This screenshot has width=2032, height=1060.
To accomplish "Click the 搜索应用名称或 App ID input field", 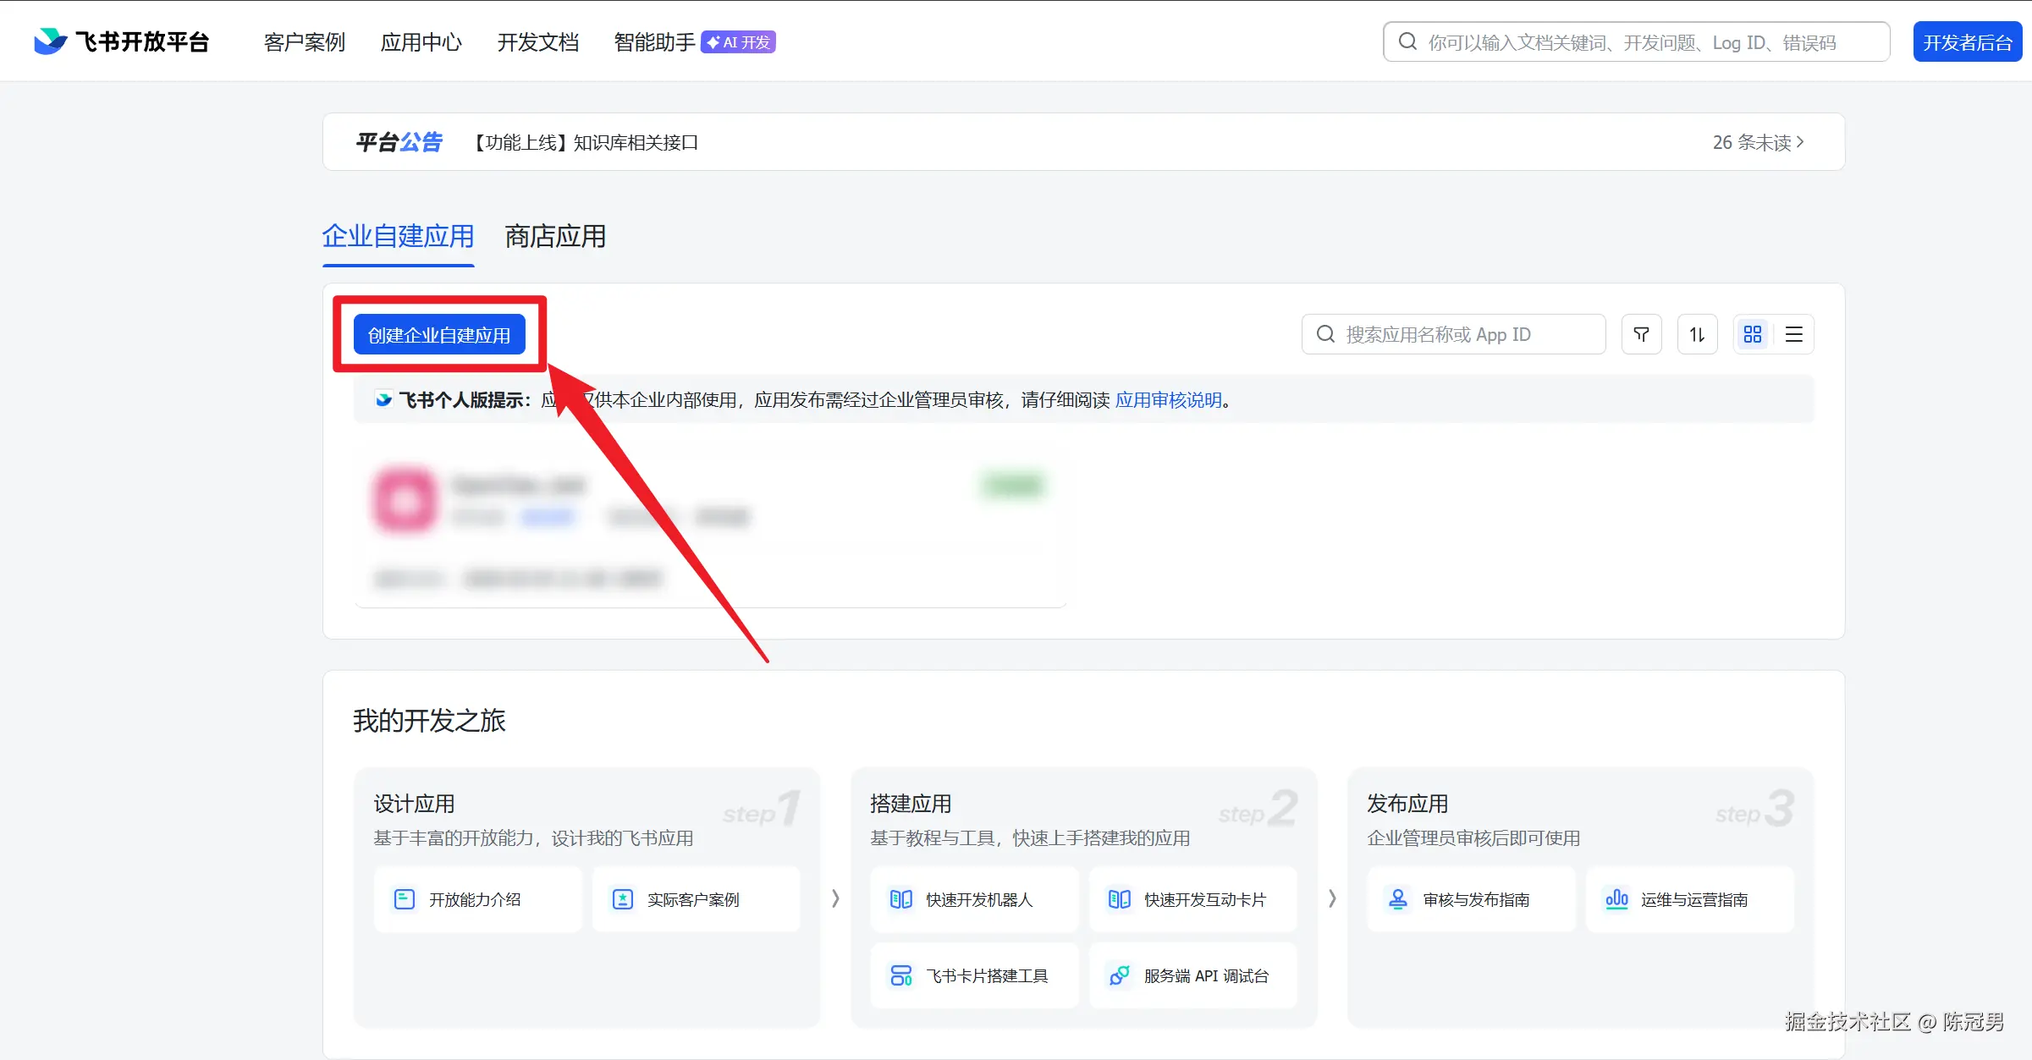I will click(1452, 333).
